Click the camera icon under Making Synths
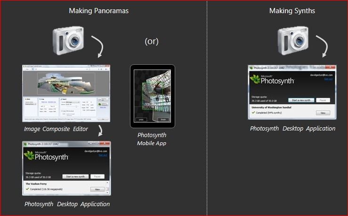The width and height of the screenshot is (348, 216). (x=293, y=40)
